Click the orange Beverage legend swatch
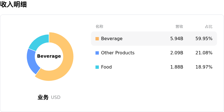 pyautogui.click(x=97, y=39)
